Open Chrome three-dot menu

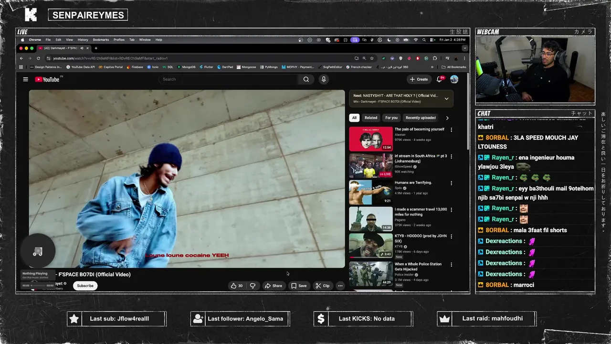(x=464, y=58)
